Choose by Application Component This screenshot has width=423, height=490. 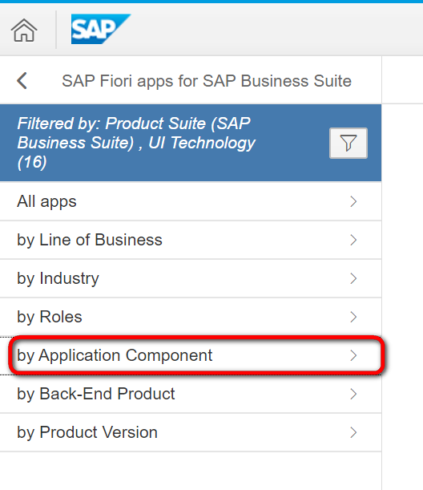[x=191, y=355]
